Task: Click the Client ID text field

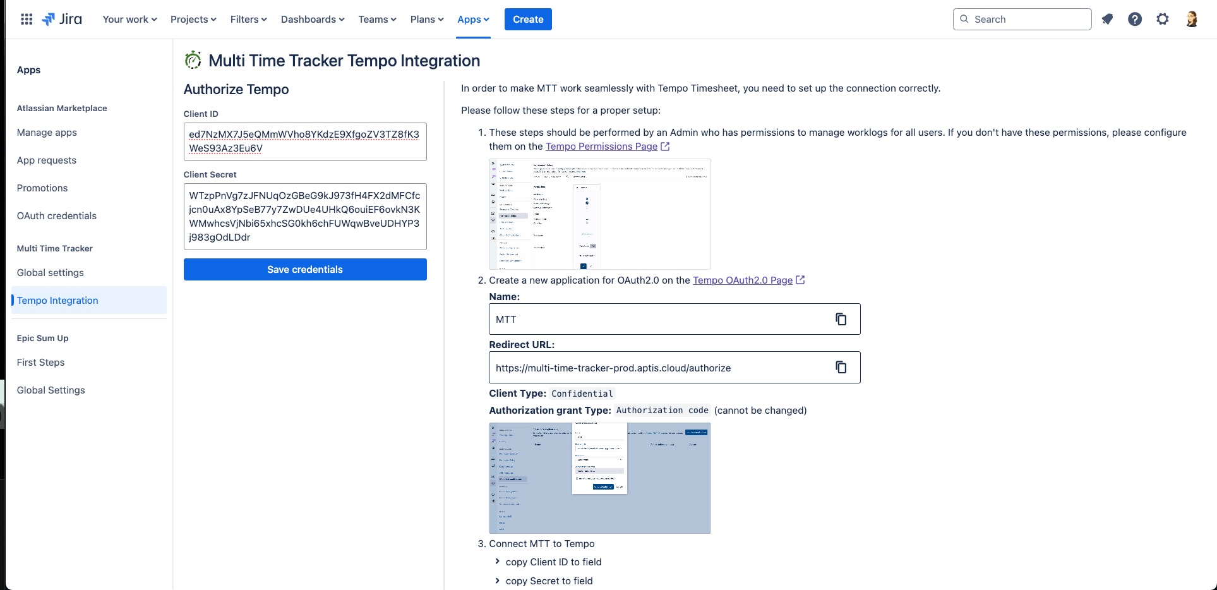Action: click(x=305, y=141)
